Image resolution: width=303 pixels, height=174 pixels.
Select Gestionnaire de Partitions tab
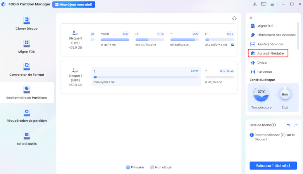27,92
